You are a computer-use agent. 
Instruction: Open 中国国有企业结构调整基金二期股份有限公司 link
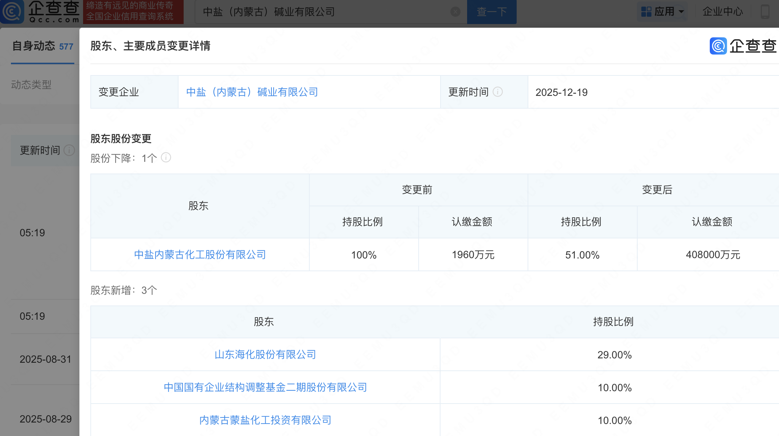coord(265,388)
